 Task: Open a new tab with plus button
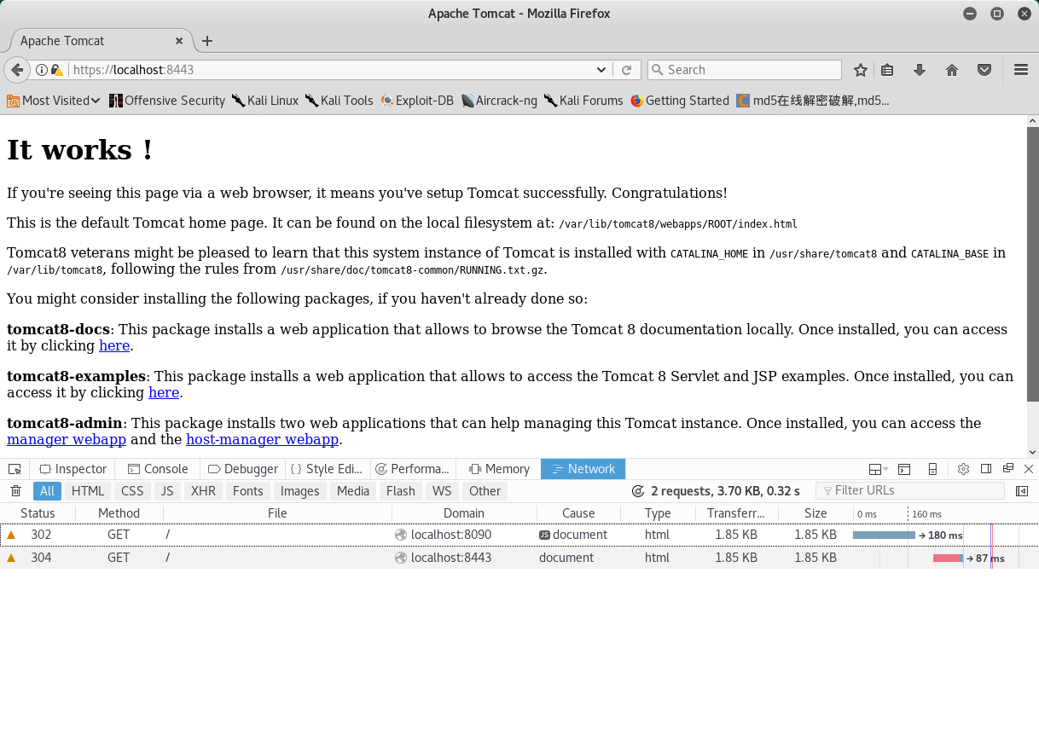207,41
